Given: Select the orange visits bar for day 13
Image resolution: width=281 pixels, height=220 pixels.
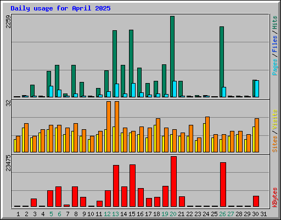Looking at the screenshot, I should (117, 127).
